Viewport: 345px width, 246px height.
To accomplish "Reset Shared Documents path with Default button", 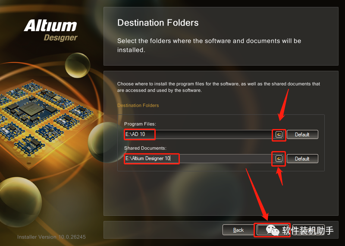I will tap(302, 158).
